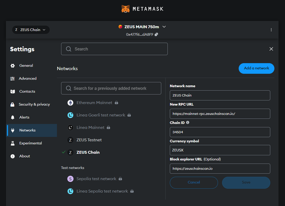Click the green checkmark beside ZEUS Chain
285x206 pixels.
point(63,152)
